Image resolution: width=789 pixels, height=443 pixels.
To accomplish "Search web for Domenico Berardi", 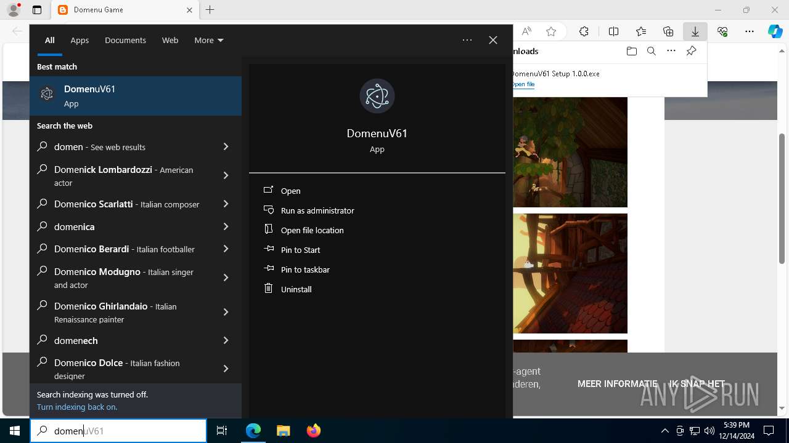I will (125, 249).
